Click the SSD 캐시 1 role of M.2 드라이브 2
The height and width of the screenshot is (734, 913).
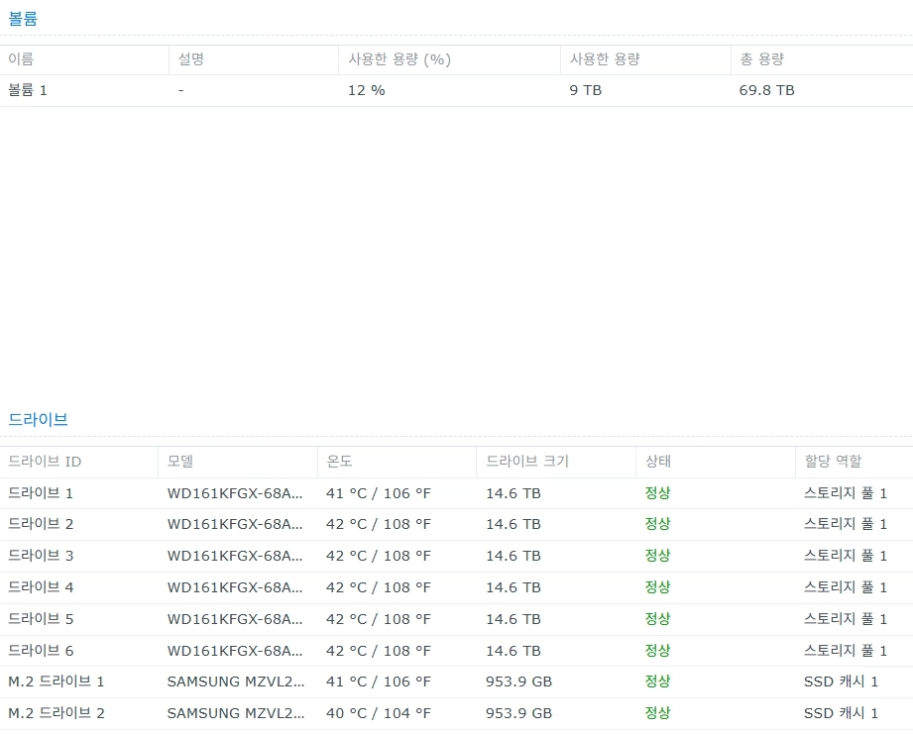841,713
